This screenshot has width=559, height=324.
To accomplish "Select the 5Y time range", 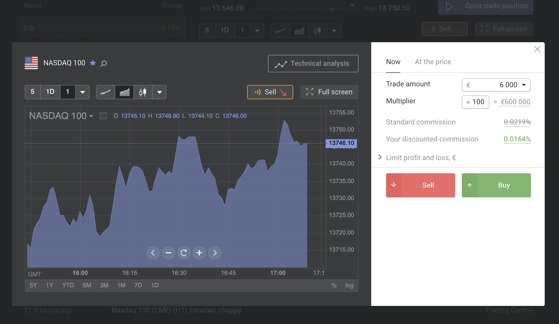I will (x=33, y=285).
